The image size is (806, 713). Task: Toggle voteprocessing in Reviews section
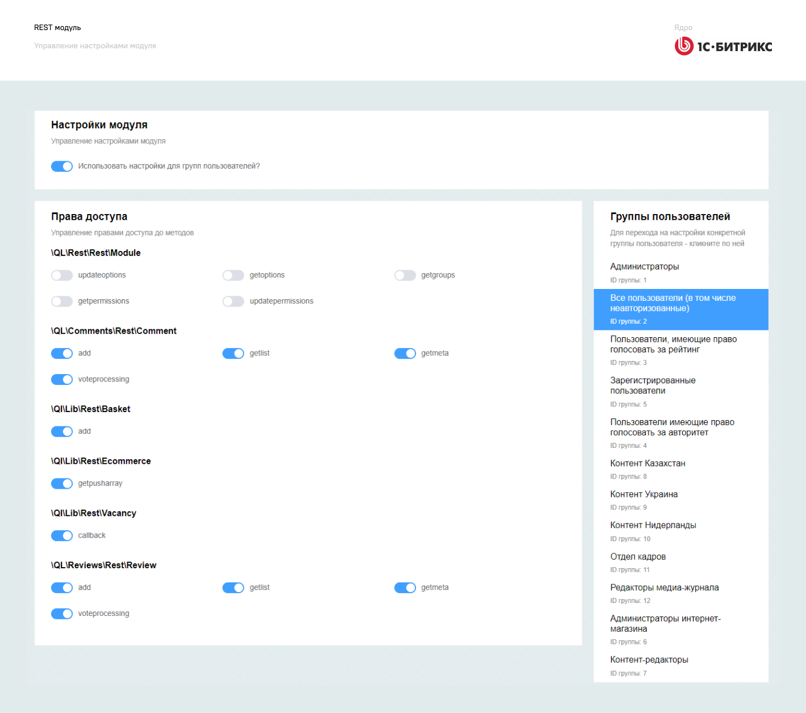[x=62, y=614]
